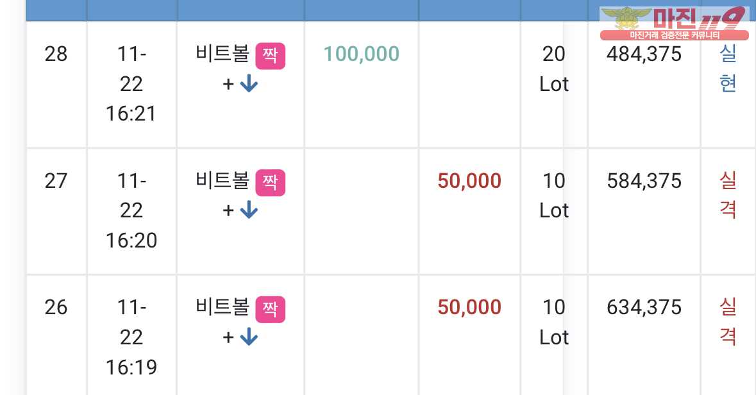Click the balance 484,375 cell
756x395 pixels.
coord(644,54)
